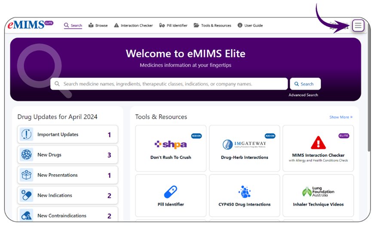The height and width of the screenshot is (226, 374).
Task: Click the Show More link
Action: pos(341,117)
